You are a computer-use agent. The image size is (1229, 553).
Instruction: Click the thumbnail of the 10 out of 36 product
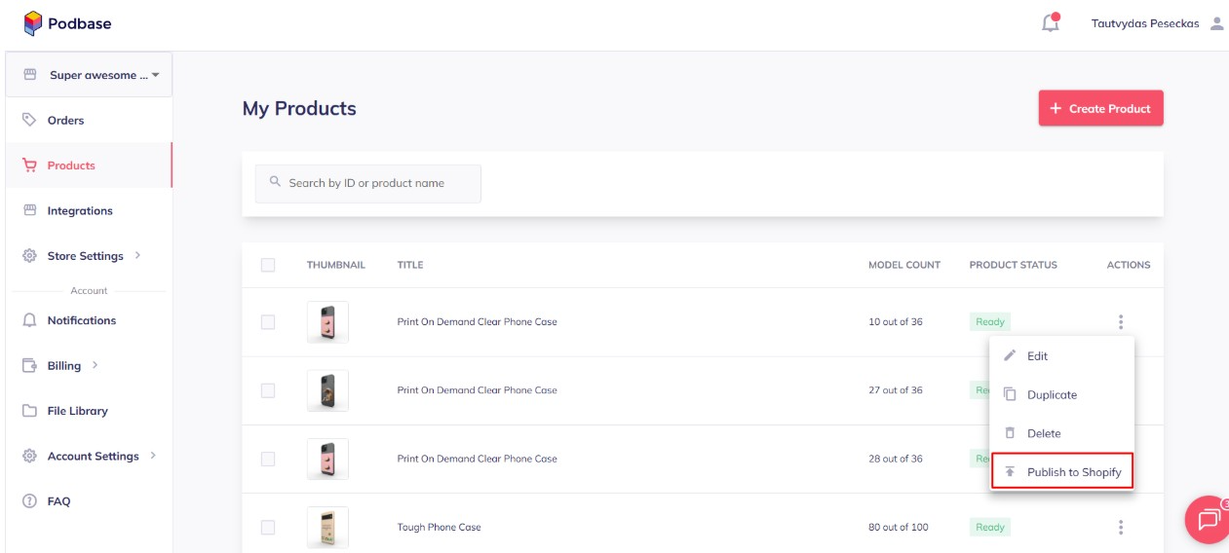(327, 322)
